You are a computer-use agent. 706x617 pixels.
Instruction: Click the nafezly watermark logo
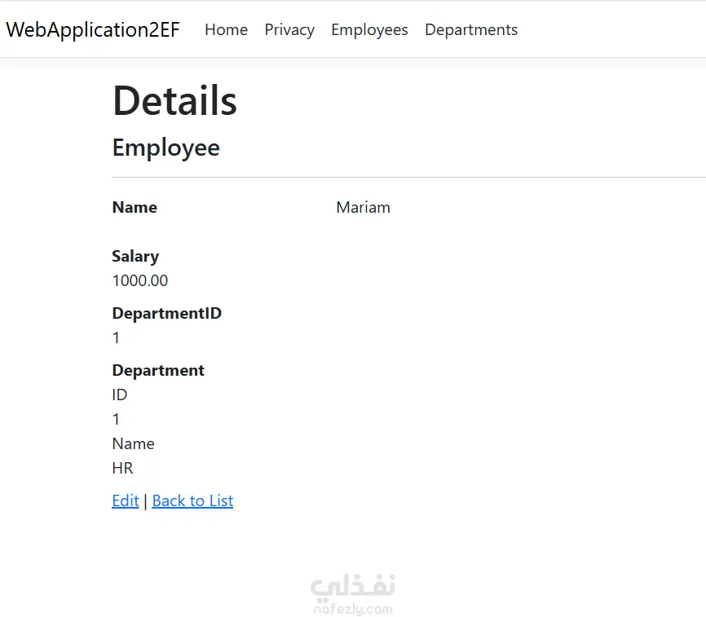pos(353,593)
